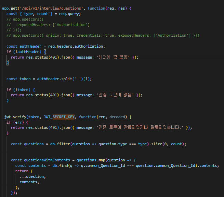Click the highlighted closing brace of authHeader block
Viewport: 224px width, 197px height.
(x=8, y=63)
